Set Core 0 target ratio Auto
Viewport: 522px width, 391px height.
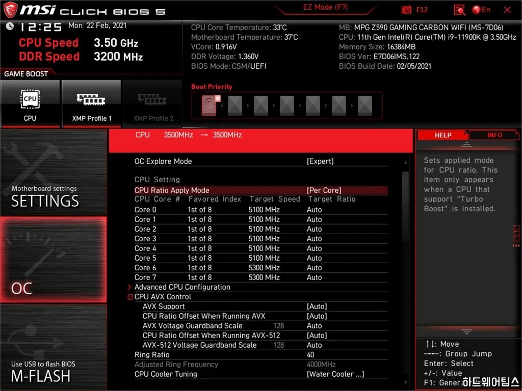coord(314,210)
